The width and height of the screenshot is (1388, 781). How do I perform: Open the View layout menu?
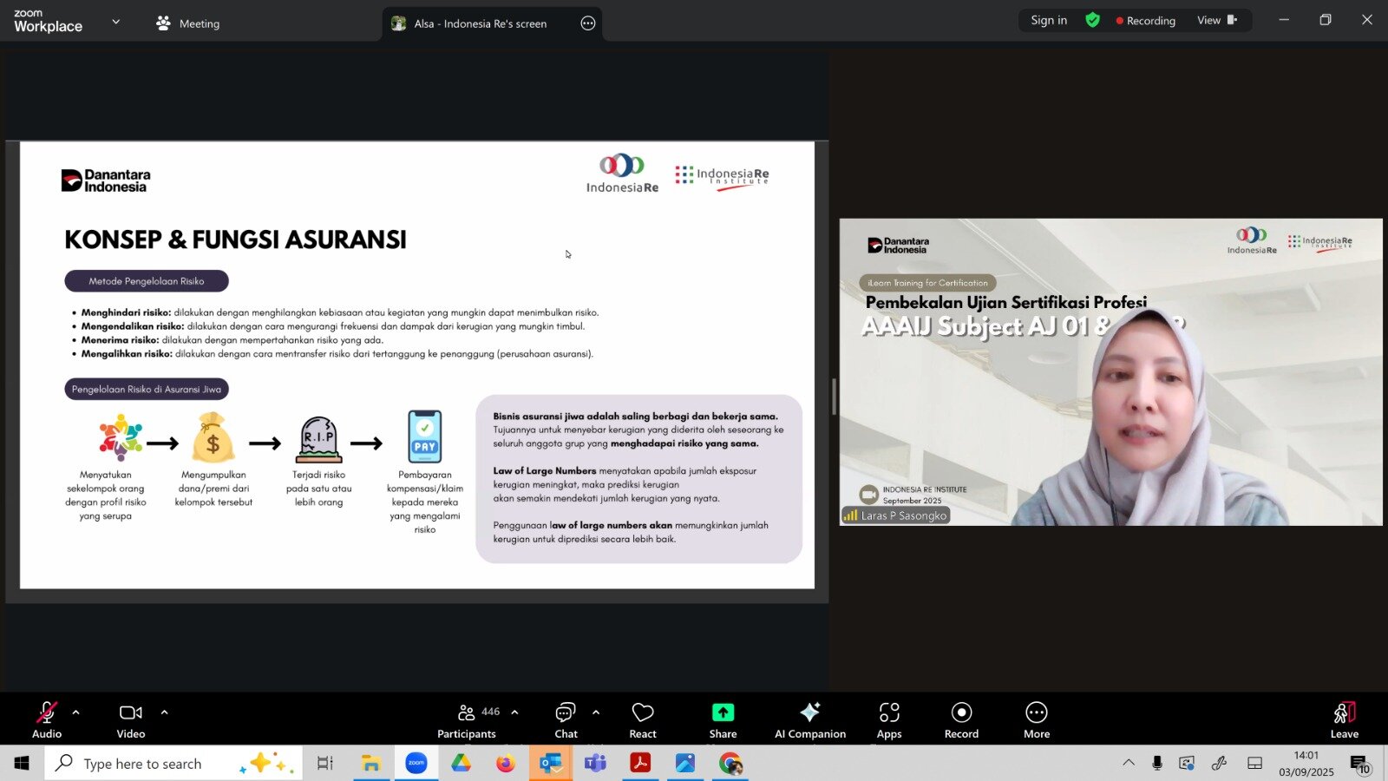coord(1216,20)
